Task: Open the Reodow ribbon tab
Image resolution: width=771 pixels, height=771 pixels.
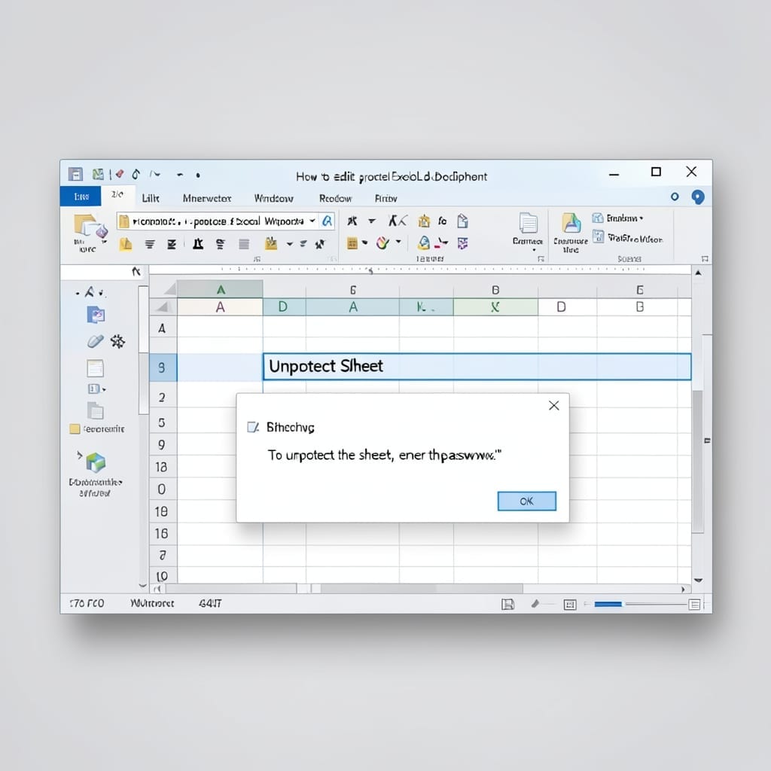Action: click(335, 198)
